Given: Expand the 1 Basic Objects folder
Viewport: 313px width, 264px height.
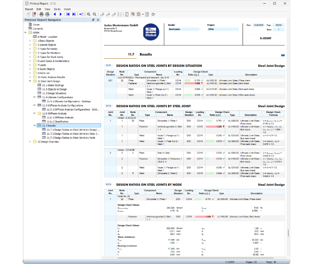Looking at the screenshot, I should coord(30,41).
